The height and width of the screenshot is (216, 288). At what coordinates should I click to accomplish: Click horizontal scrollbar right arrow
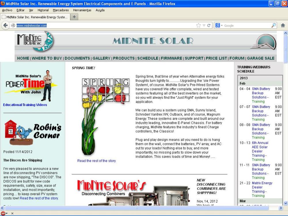tap(281, 208)
